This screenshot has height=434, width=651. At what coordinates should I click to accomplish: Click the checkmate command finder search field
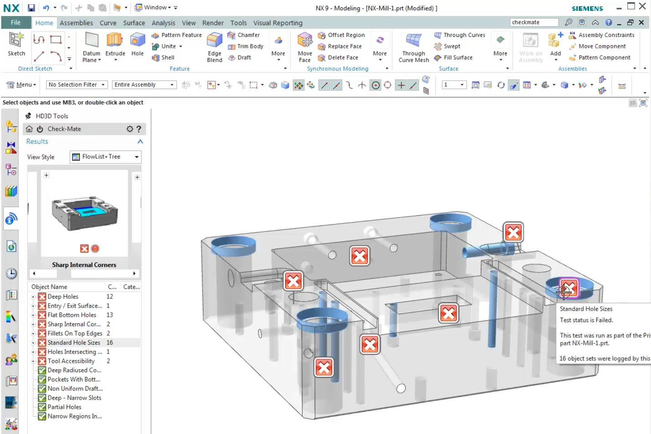(x=534, y=22)
